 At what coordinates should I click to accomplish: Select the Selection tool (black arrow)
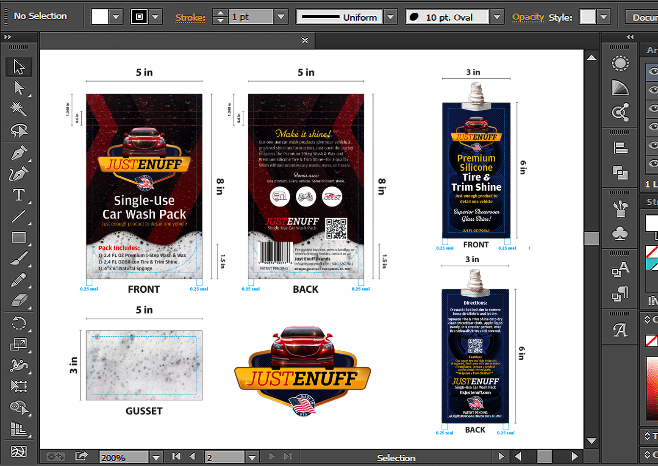pyautogui.click(x=19, y=67)
